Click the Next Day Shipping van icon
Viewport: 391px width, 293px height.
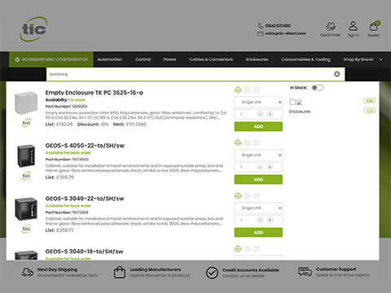coord(27,272)
